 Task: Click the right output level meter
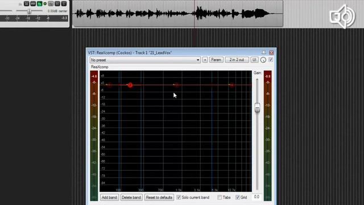coord(268,136)
